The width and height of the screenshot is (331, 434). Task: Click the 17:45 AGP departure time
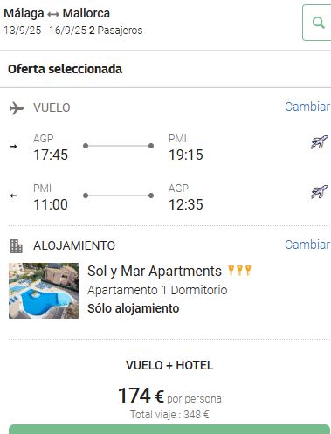click(x=51, y=155)
